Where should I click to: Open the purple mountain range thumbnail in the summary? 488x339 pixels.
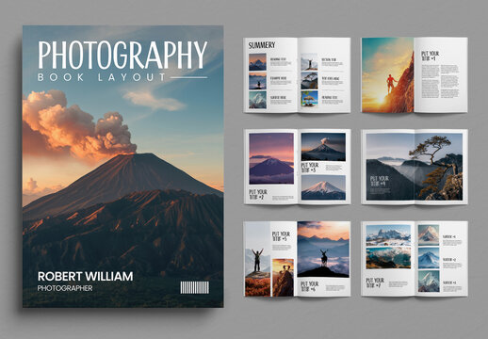[257, 62]
